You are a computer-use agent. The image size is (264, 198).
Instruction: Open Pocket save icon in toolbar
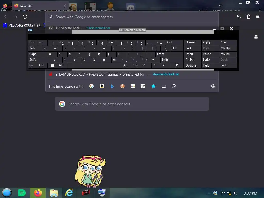point(239,16)
